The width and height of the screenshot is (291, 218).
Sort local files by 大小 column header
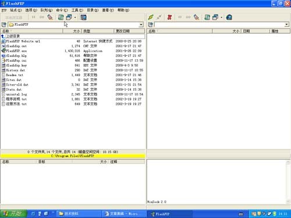pos(72,31)
